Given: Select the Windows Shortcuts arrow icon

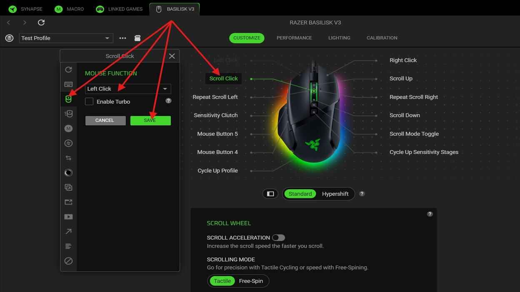Looking at the screenshot, I should point(68,232).
